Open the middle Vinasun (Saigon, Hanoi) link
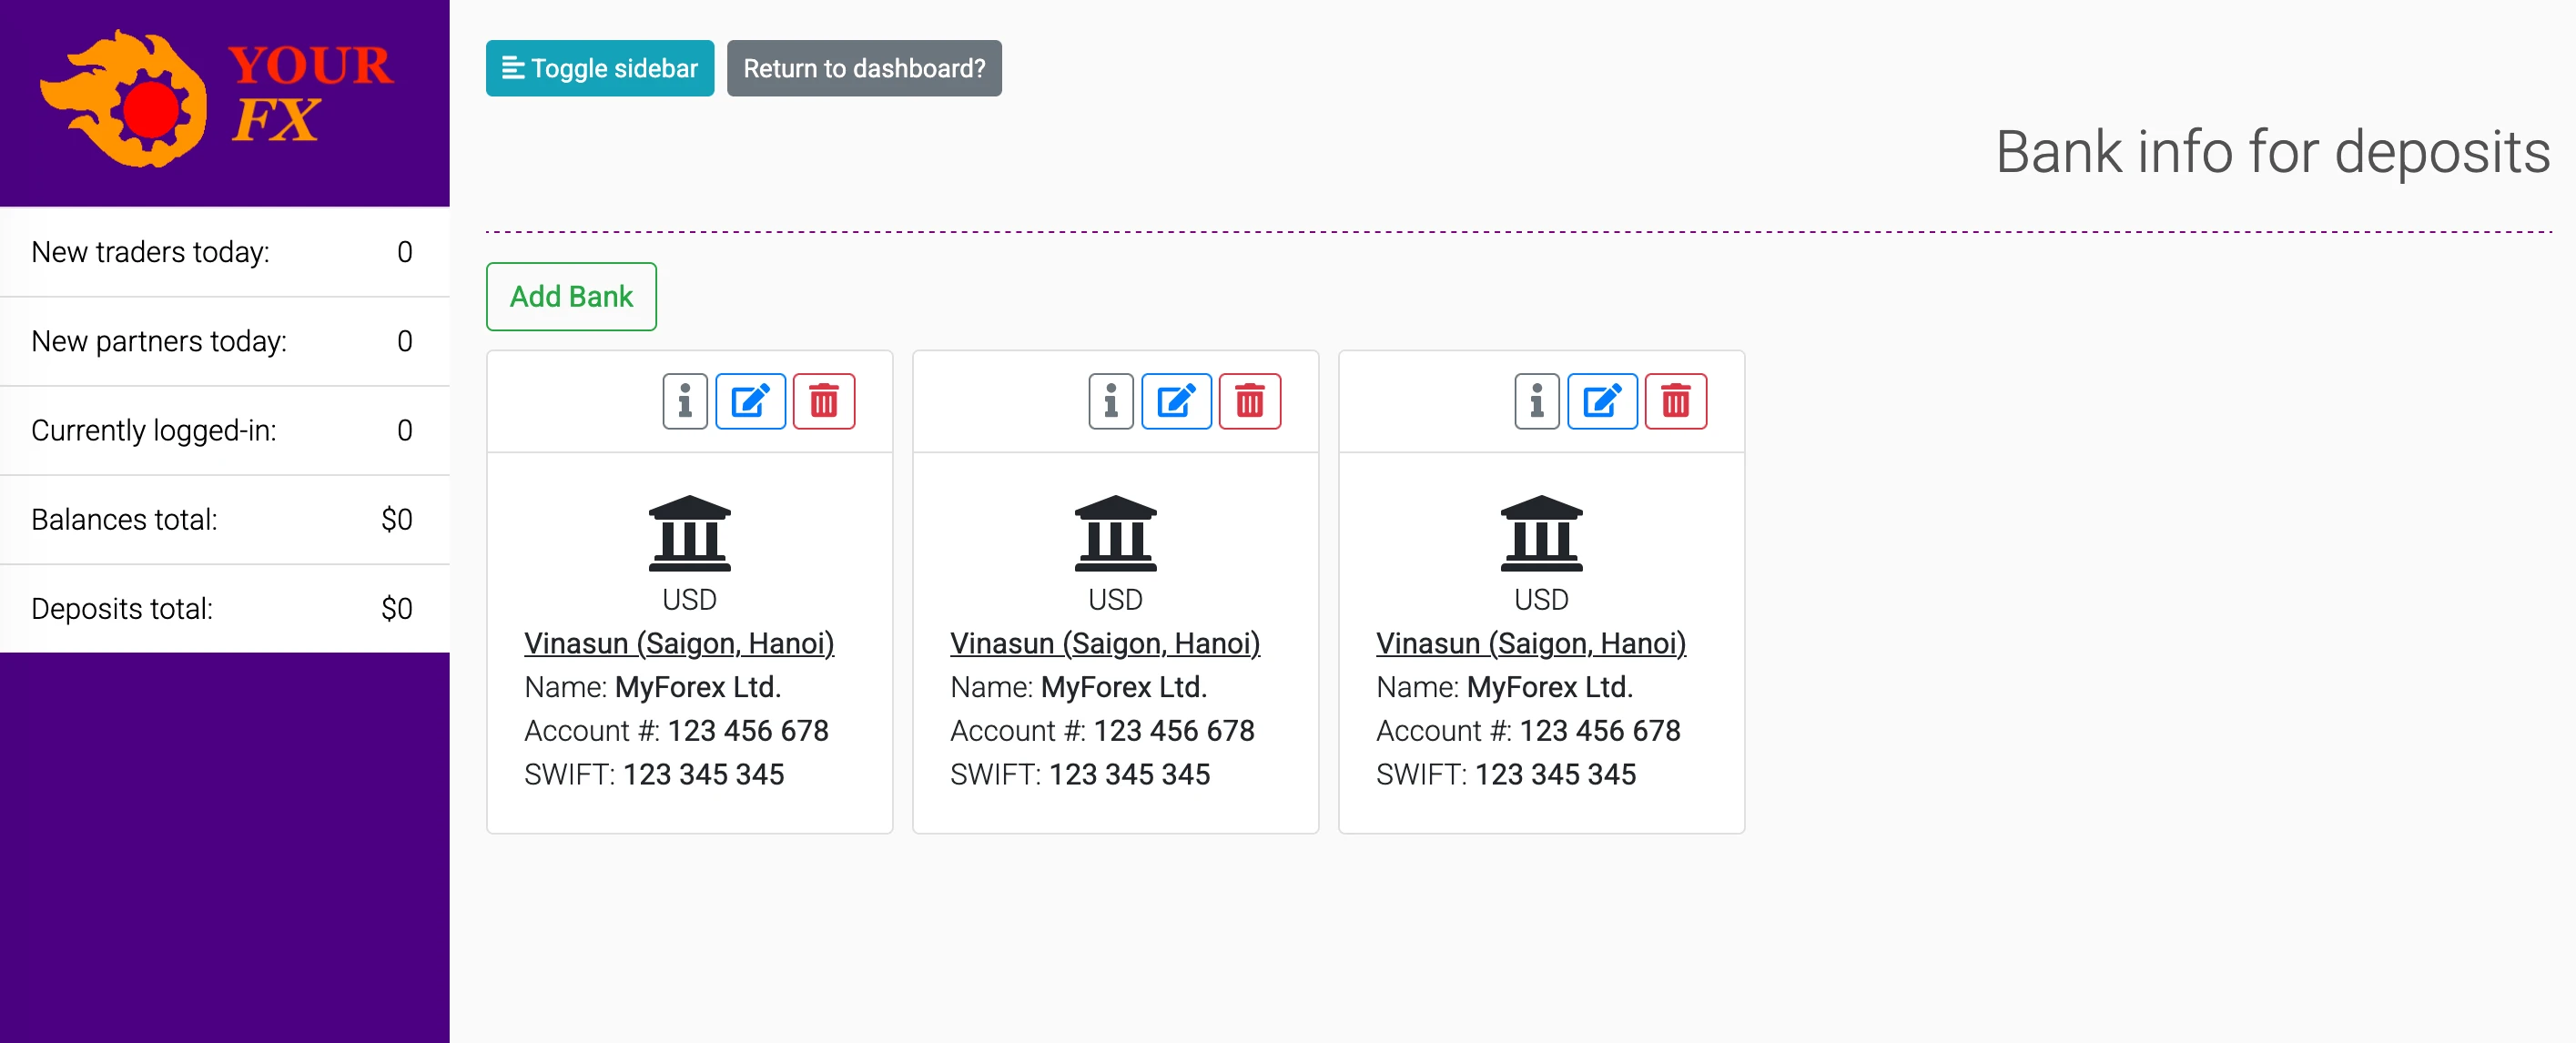2576x1043 pixels. point(1104,643)
